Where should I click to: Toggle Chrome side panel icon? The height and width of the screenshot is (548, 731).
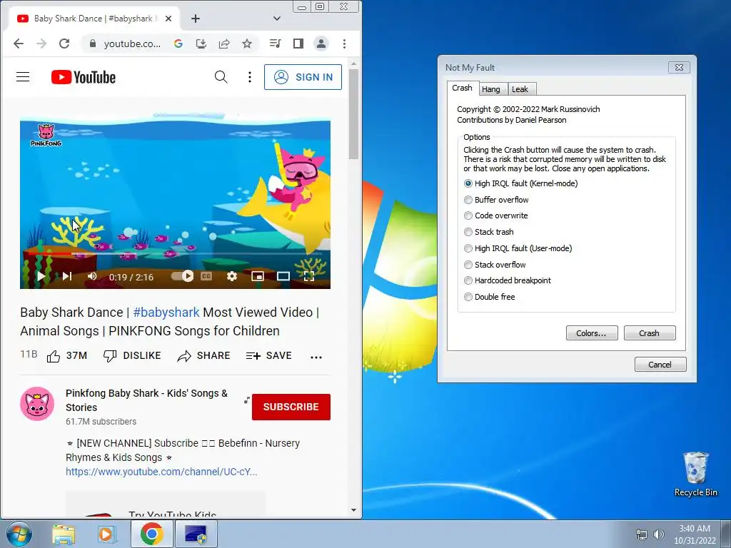coord(298,44)
